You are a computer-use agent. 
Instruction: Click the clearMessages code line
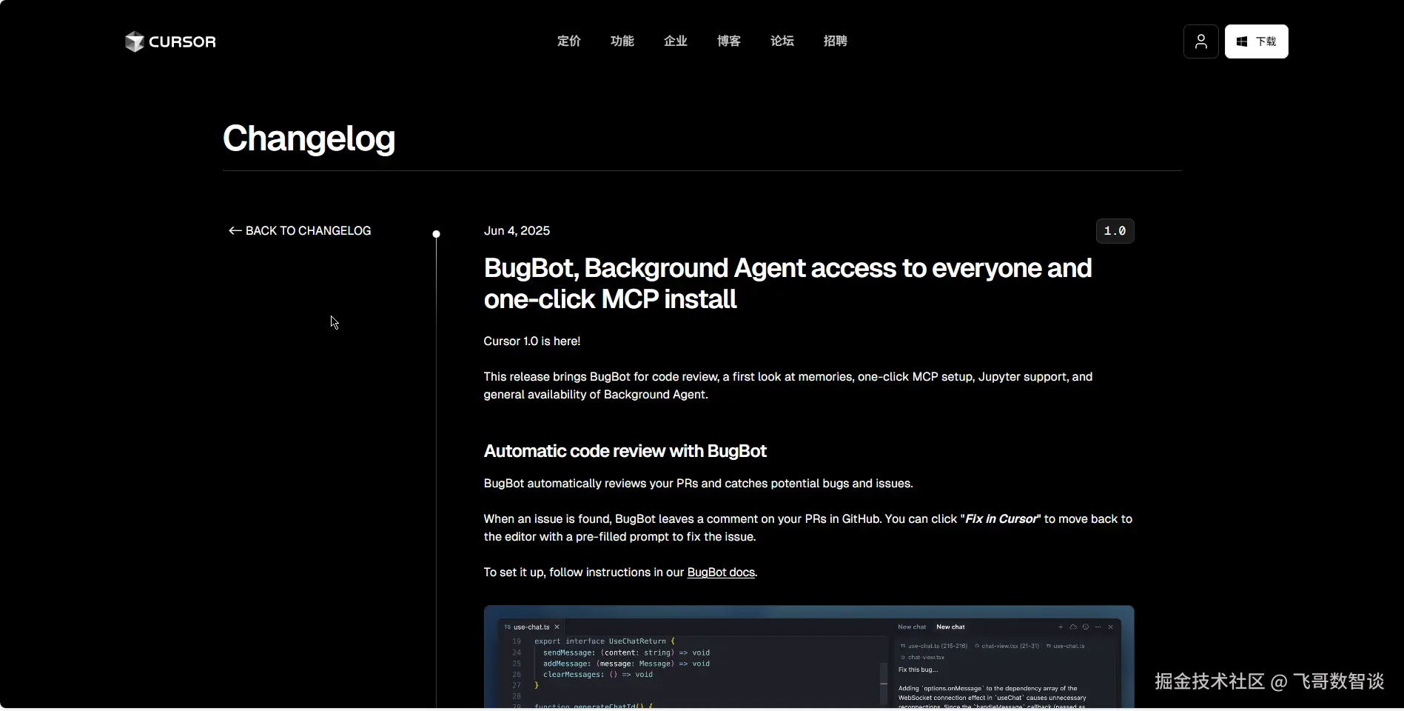(x=598, y=675)
